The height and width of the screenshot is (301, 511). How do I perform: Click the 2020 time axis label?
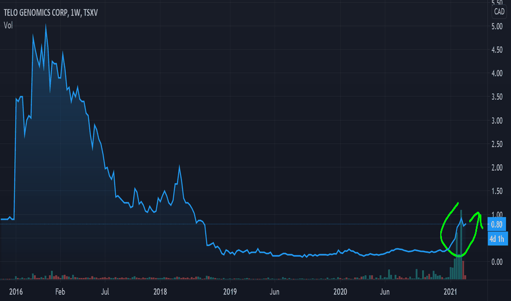coord(340,292)
